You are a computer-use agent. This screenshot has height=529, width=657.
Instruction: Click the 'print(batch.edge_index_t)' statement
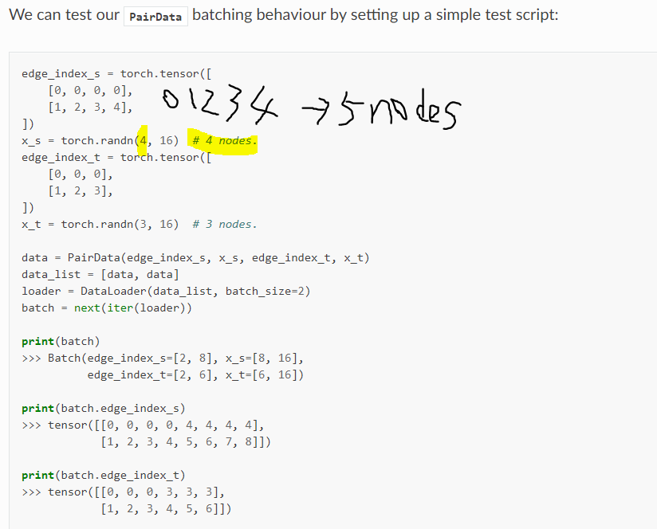coord(104,476)
